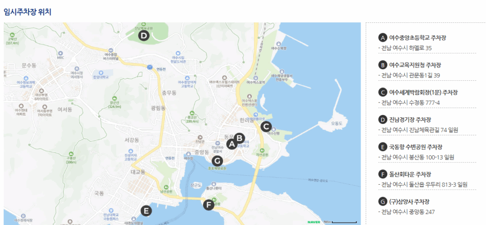Screen dimensions: 486x225
Task: Click map marker A near 중앙동
Action: (x=232, y=144)
